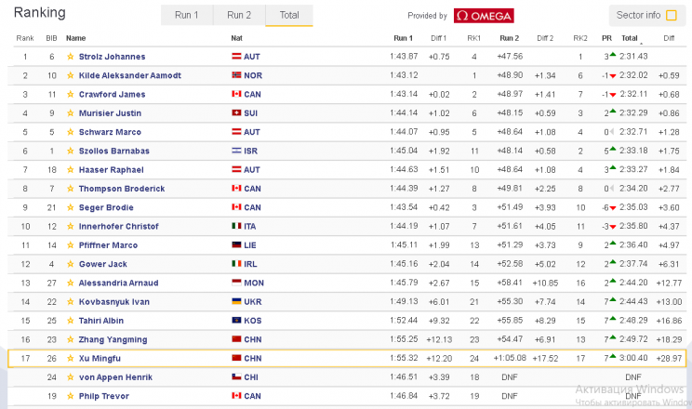
Task: Click the Run 1 column header
Action: tap(403, 38)
